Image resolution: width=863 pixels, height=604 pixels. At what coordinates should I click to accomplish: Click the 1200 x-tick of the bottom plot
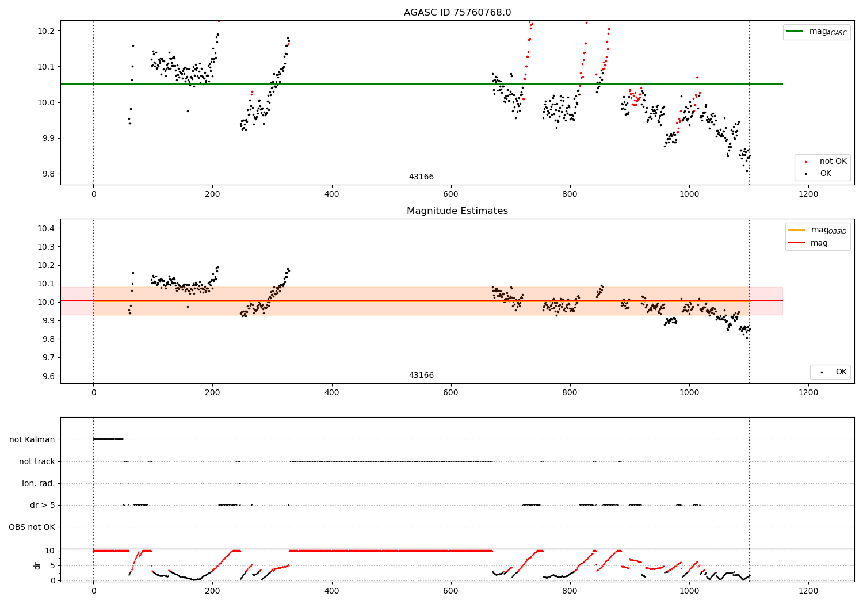point(808,591)
